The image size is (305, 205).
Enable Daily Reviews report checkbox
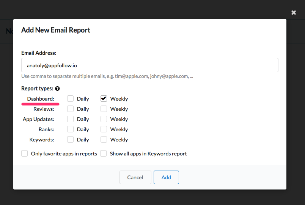[70, 109]
